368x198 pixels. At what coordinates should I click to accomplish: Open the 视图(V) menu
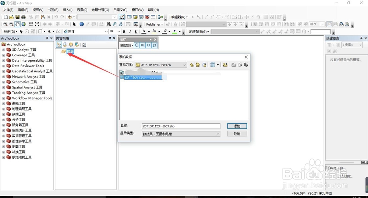pyautogui.click(x=38, y=10)
